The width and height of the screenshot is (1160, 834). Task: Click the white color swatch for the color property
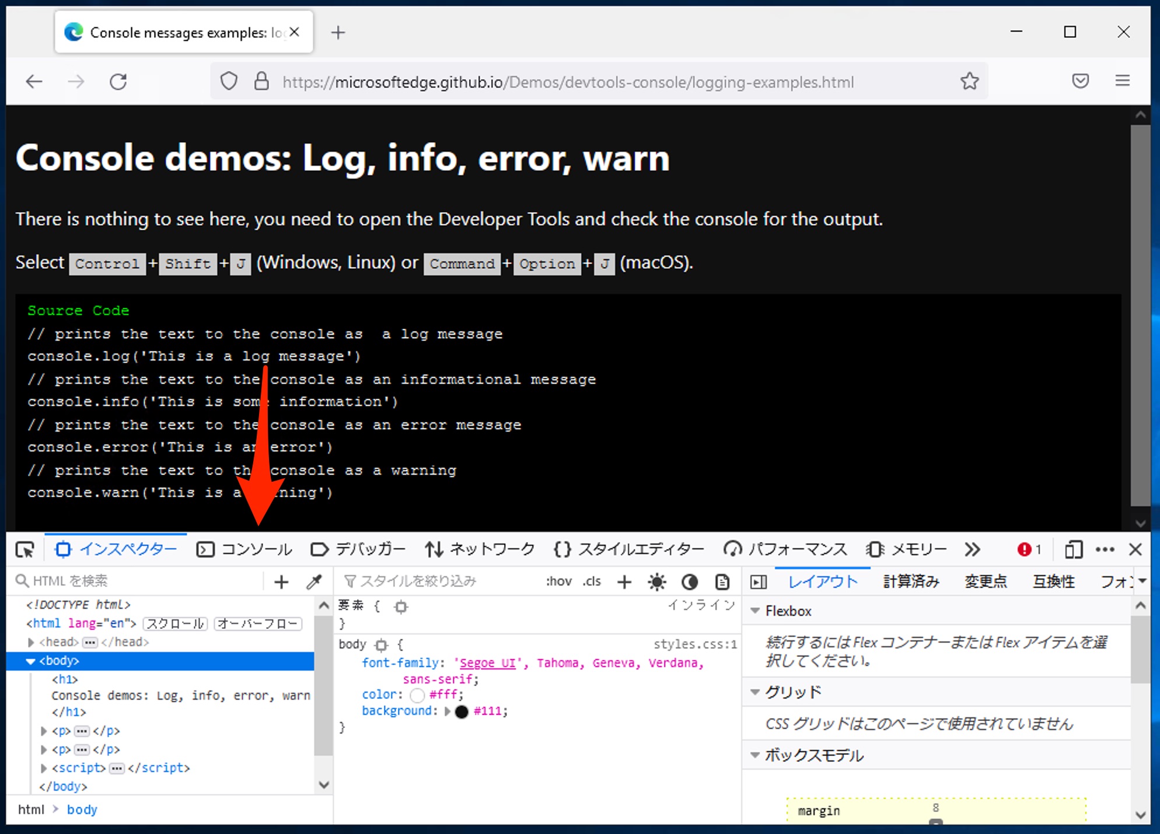417,694
